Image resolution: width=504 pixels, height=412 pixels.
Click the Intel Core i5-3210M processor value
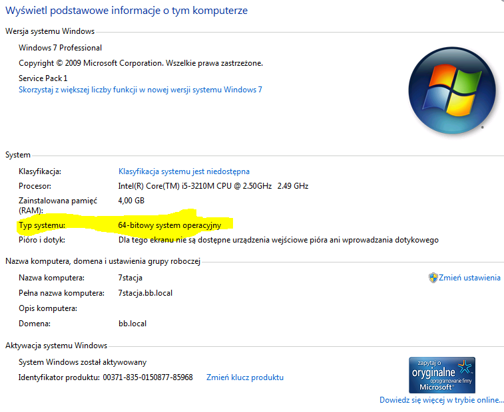(x=213, y=186)
